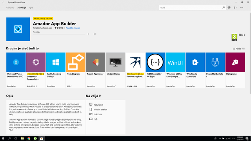Open the ModernGlance app tile
Viewport: 251px width, 141px height.
(115, 70)
